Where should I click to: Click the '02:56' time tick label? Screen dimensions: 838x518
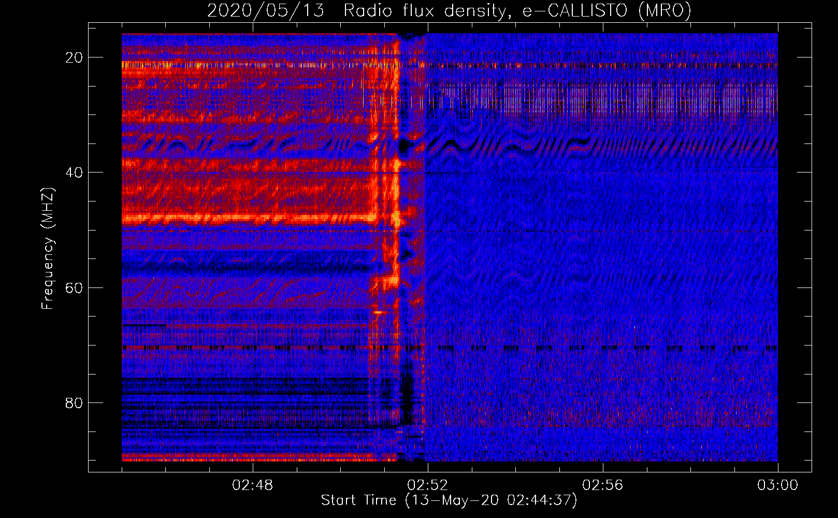602,485
